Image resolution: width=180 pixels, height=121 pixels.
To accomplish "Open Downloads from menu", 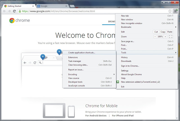I will click(147, 61).
